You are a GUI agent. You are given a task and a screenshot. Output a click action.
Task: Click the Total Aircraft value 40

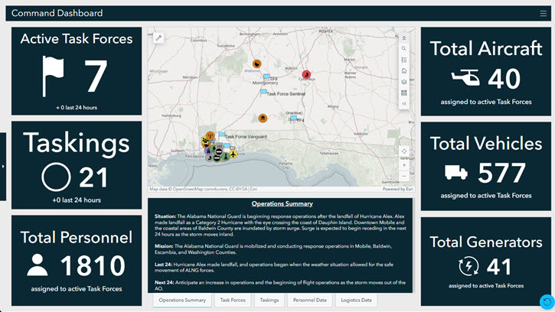pyautogui.click(x=504, y=79)
